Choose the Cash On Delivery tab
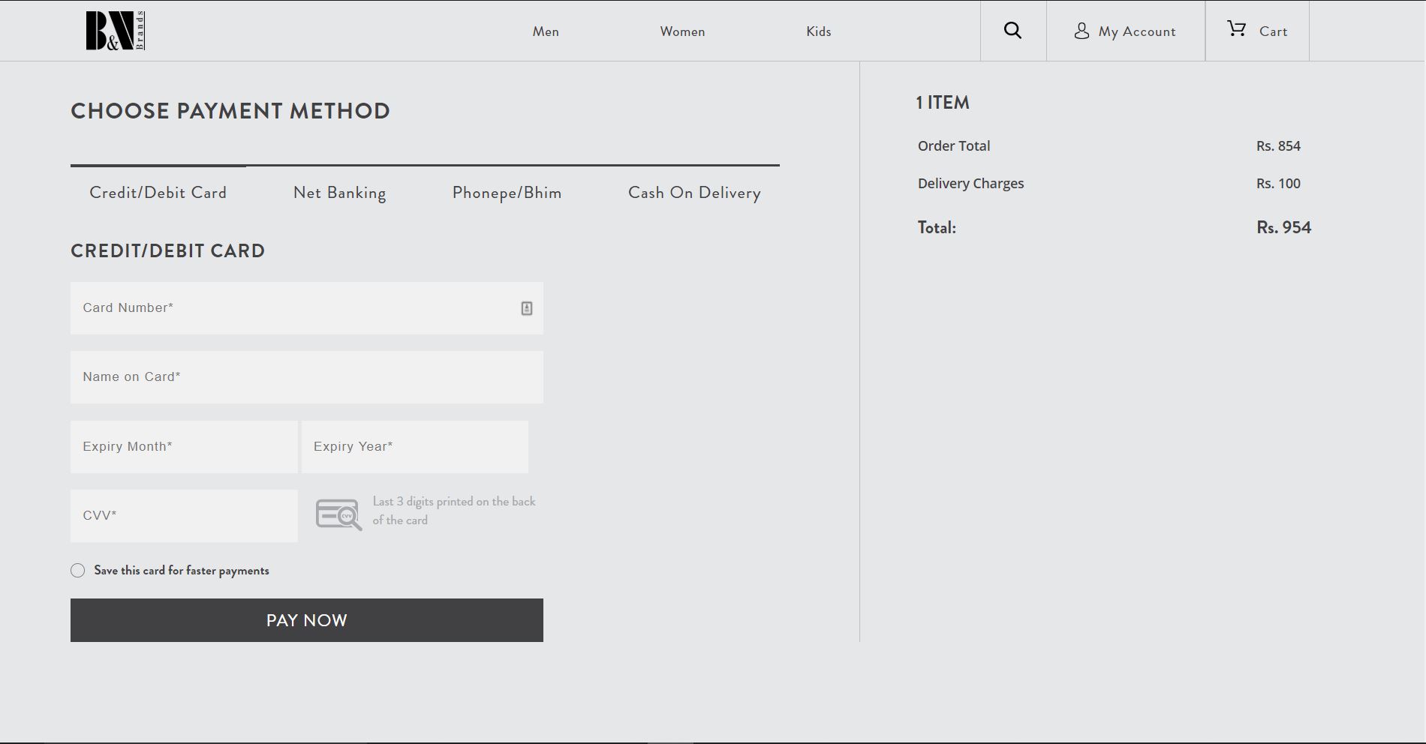Image resolution: width=1426 pixels, height=744 pixels. [694, 193]
